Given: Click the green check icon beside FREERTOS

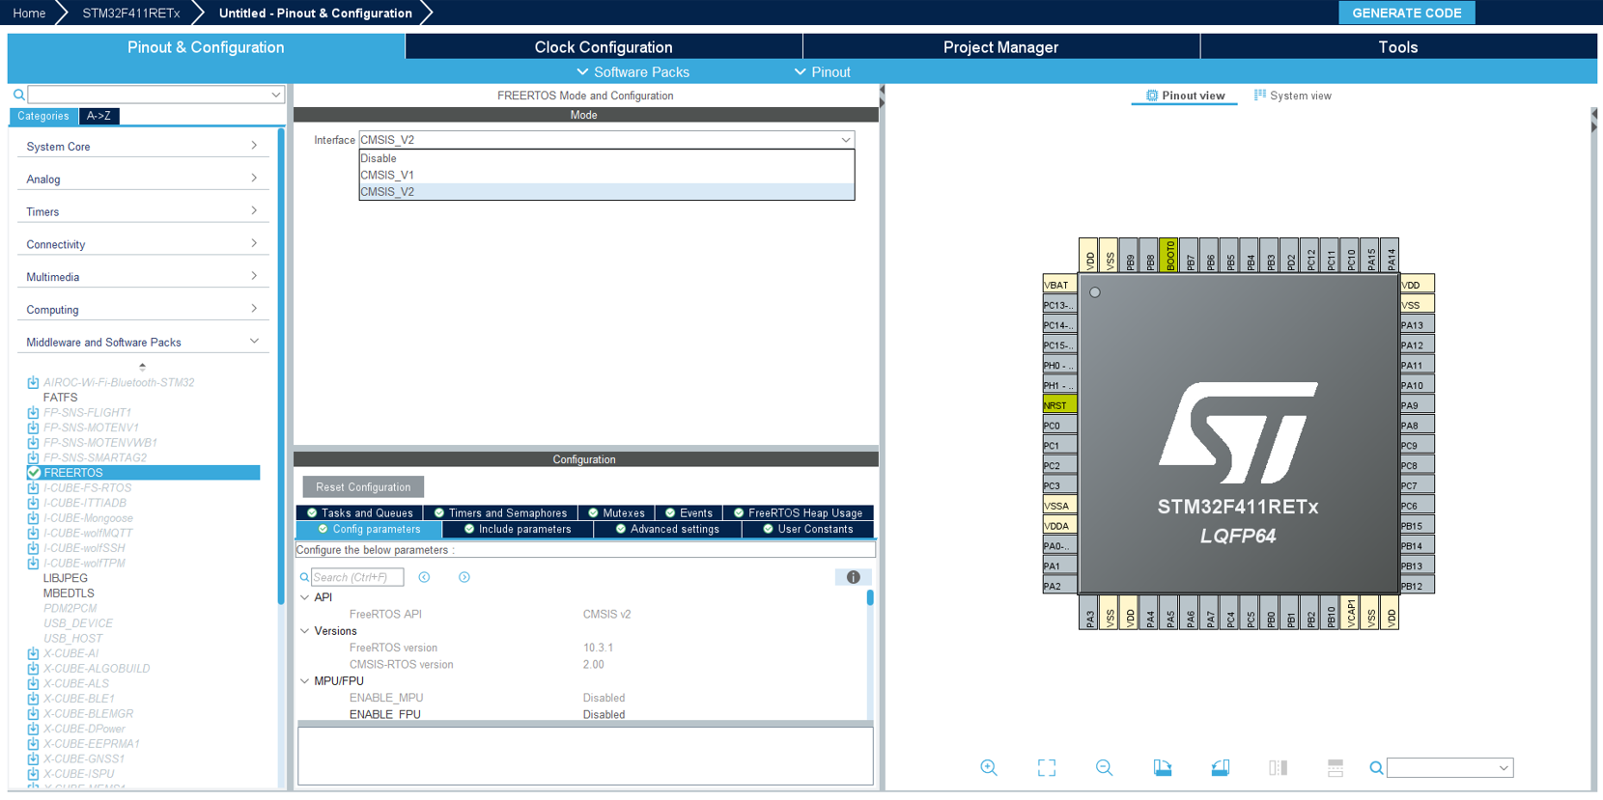Looking at the screenshot, I should coord(34,473).
